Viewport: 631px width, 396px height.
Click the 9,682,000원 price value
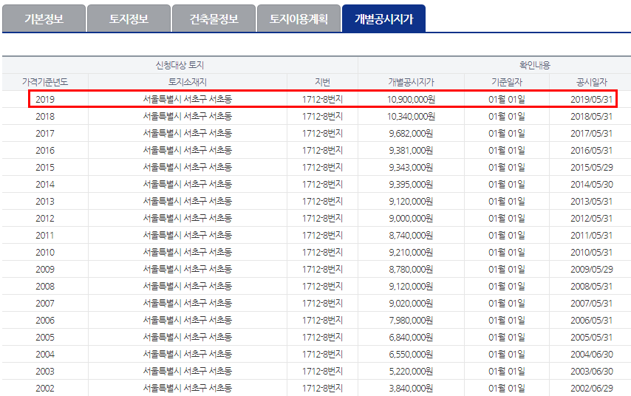[x=411, y=133]
